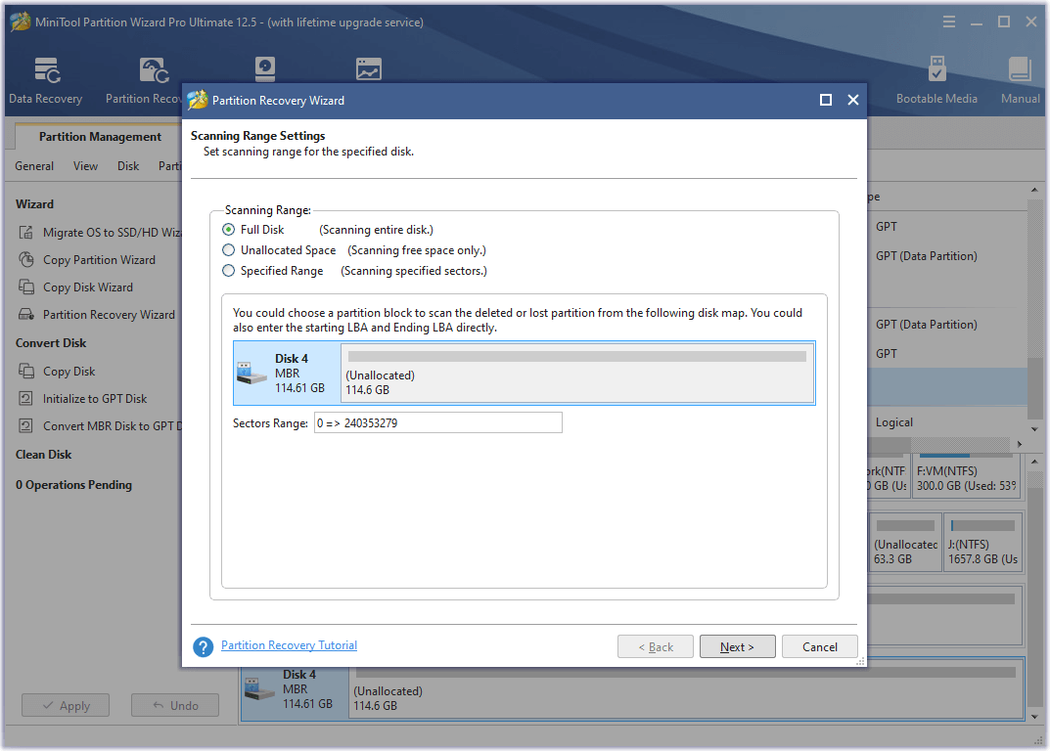Click Partition Recovery Wizard sidebar icon
The height and width of the screenshot is (751, 1050).
tap(25, 315)
